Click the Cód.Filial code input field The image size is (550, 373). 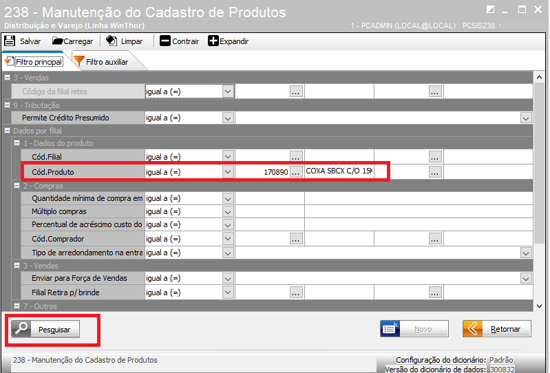[x=262, y=157]
